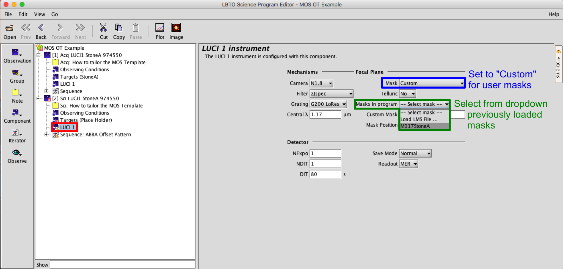Select observation [2] Sci LUCI1 StoneA 974550
563x269 pixels.
[x=85, y=98]
